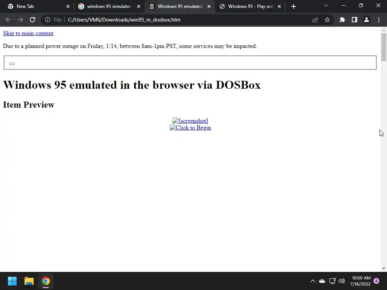Show hidden system tray icons
The width and height of the screenshot is (387, 290).
tap(313, 281)
